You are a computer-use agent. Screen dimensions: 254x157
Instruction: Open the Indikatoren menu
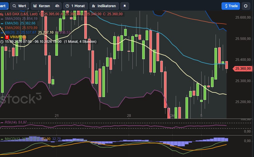pos(104,6)
